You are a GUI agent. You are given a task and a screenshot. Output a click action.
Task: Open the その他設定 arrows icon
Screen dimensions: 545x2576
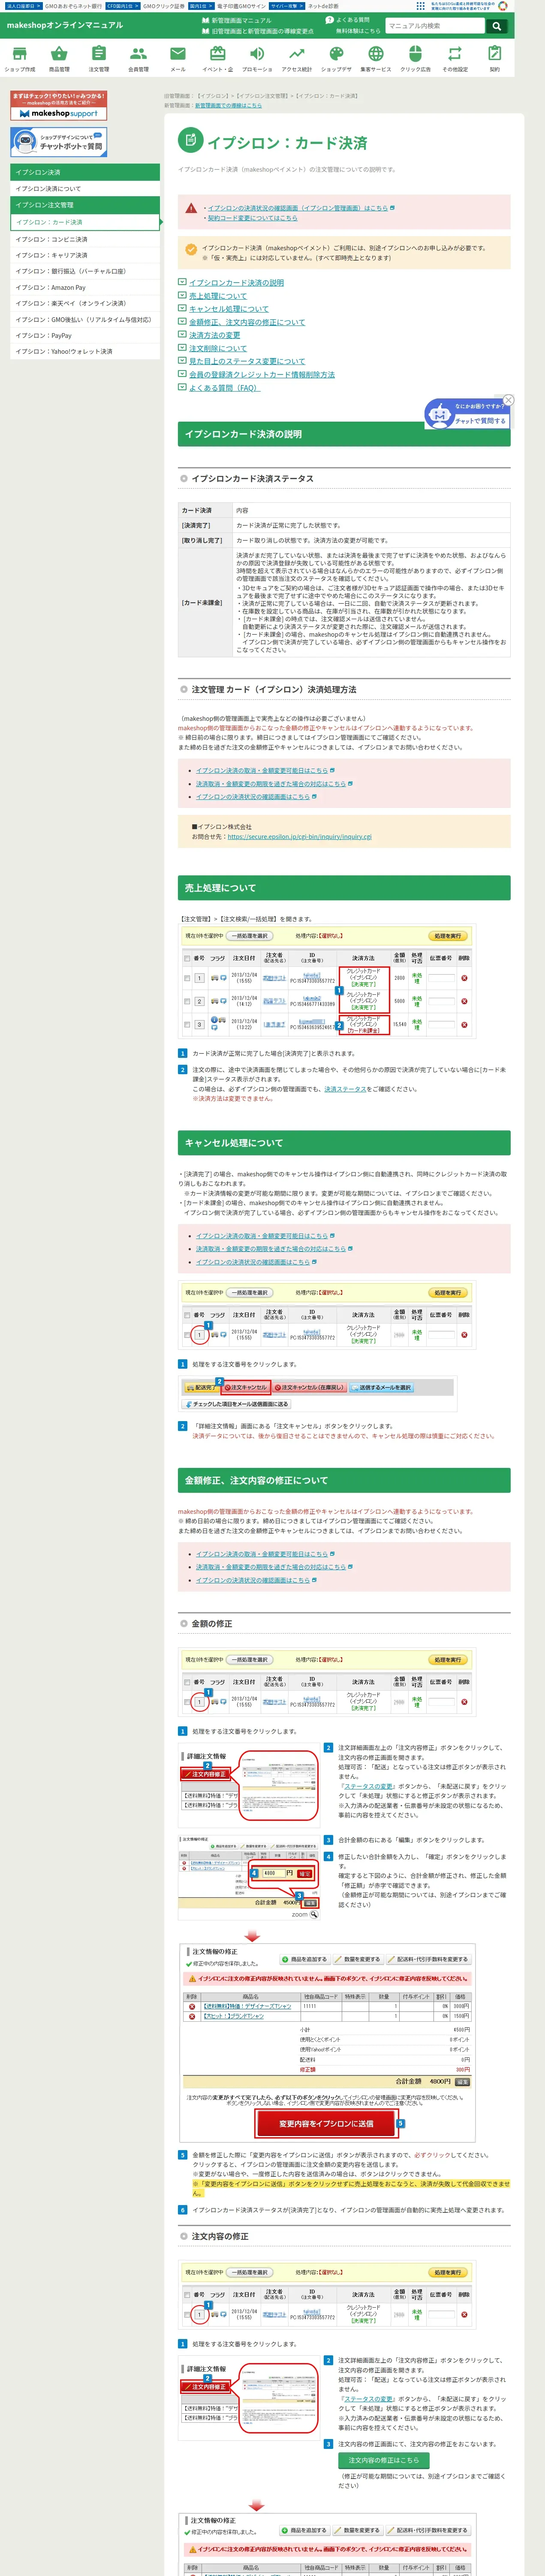click(455, 59)
